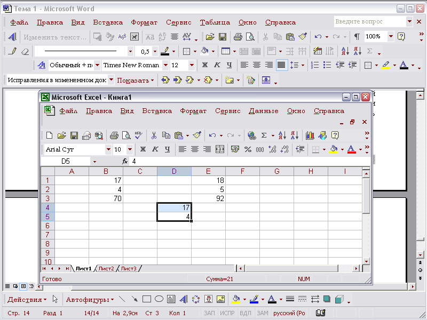Click Excel column D header
Screen dimensions: 427x320
tap(174, 171)
